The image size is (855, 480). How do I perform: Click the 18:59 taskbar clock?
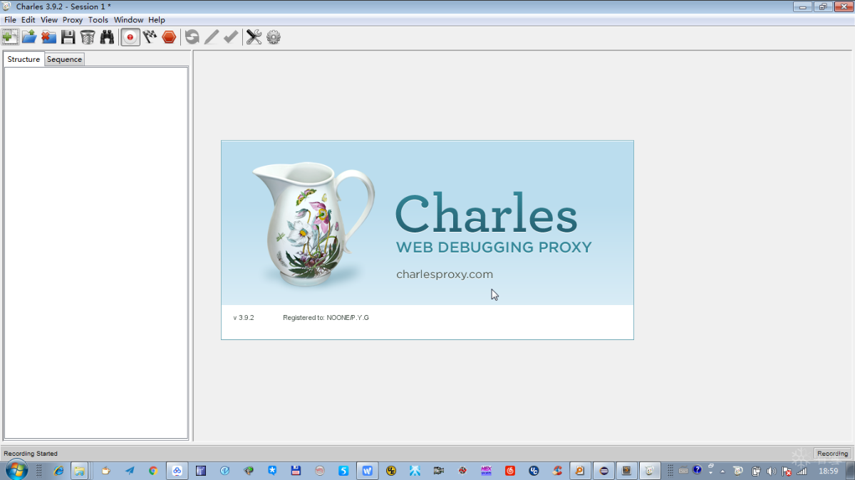828,471
